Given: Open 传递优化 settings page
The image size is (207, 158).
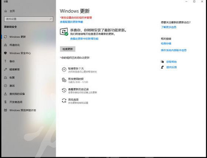Looking at the screenshot, I should pyautogui.click(x=15, y=45).
